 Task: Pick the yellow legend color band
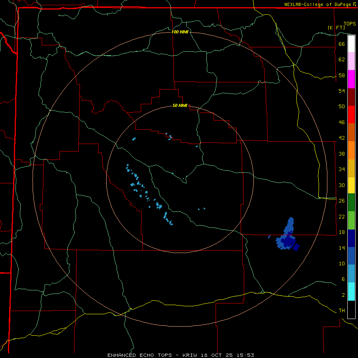click(x=351, y=185)
